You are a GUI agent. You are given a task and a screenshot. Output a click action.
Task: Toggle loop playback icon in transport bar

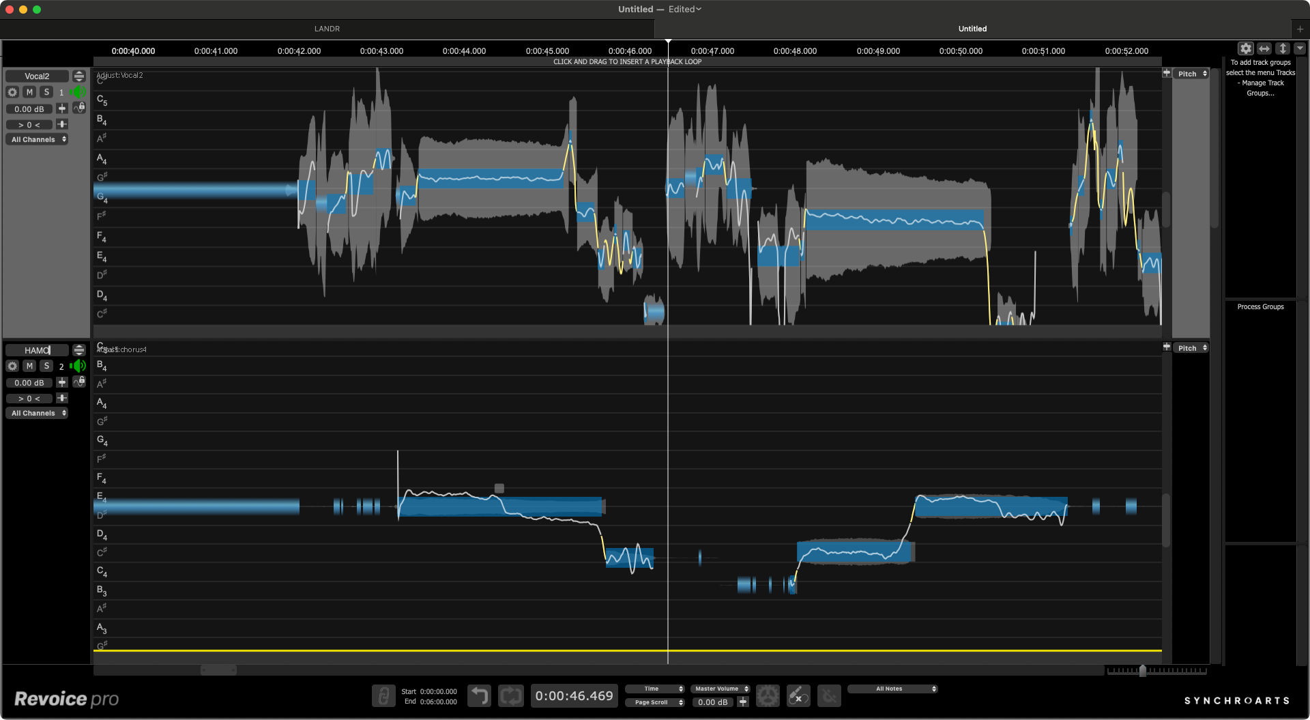click(x=510, y=696)
